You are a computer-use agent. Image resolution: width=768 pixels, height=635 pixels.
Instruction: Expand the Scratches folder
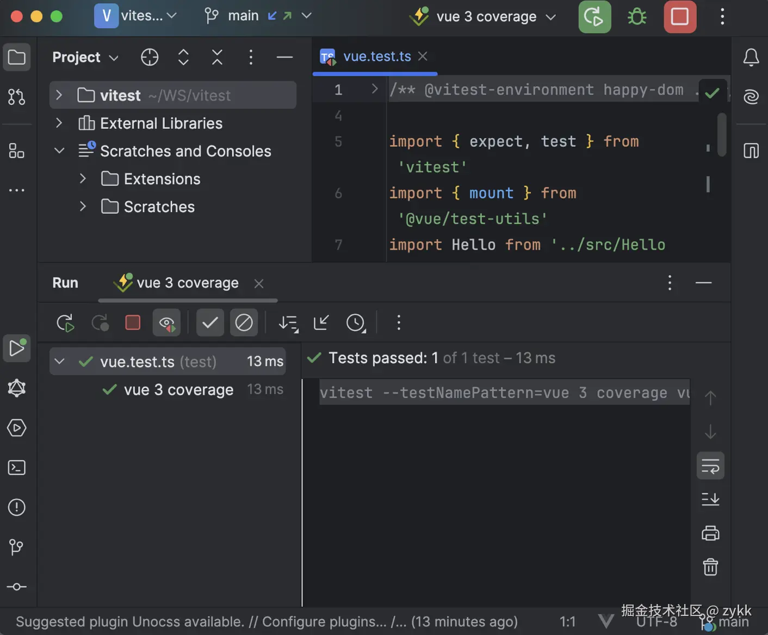(x=83, y=207)
